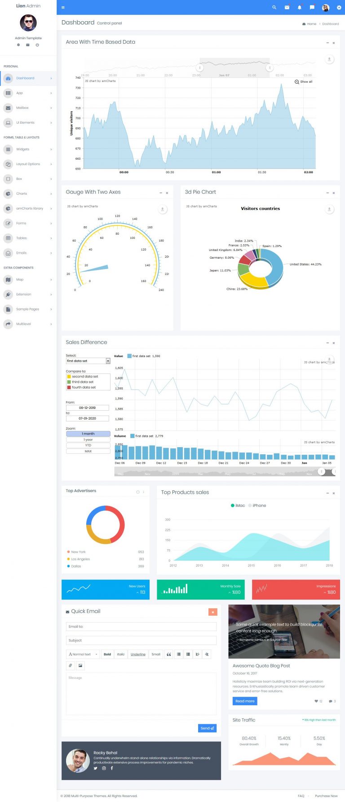Open the Normal text style dropdown
The height and width of the screenshot is (802, 345).
(x=83, y=654)
